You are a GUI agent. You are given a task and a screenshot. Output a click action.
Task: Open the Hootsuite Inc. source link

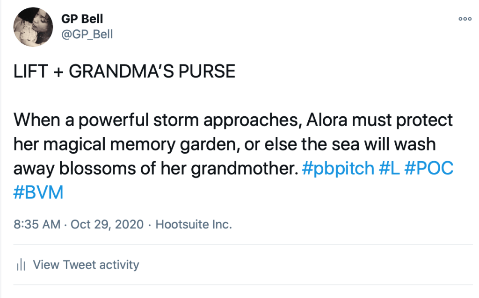(x=194, y=224)
